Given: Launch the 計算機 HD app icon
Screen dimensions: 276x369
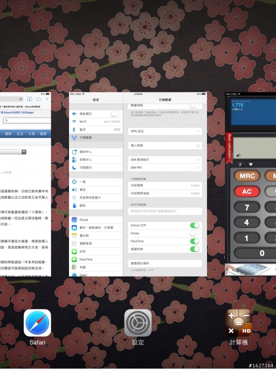Looking at the screenshot, I should [238, 323].
